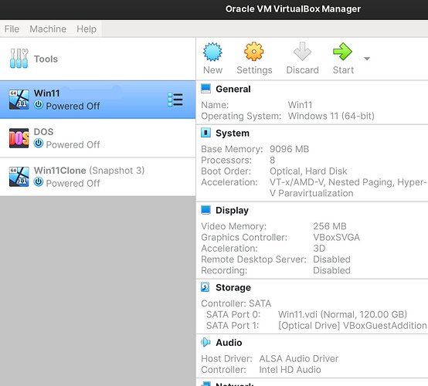Click the Discard toolbar icon
Image resolution: width=428 pixels, height=386 pixels.
click(x=302, y=51)
